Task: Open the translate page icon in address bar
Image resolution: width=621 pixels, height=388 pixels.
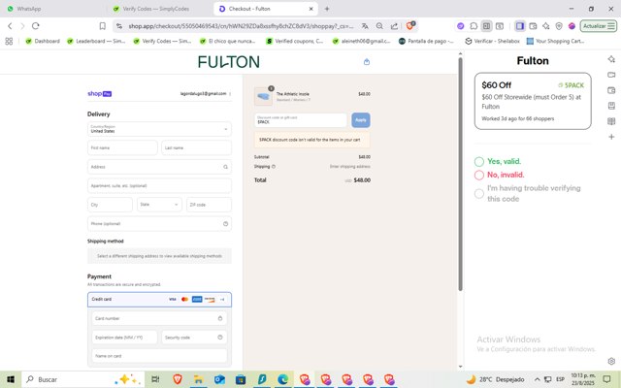Action: (365, 26)
